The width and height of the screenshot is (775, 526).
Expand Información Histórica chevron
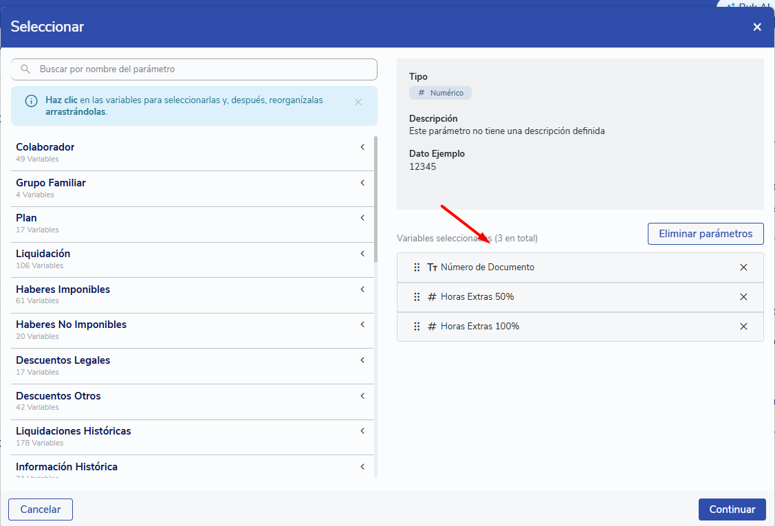pyautogui.click(x=362, y=467)
